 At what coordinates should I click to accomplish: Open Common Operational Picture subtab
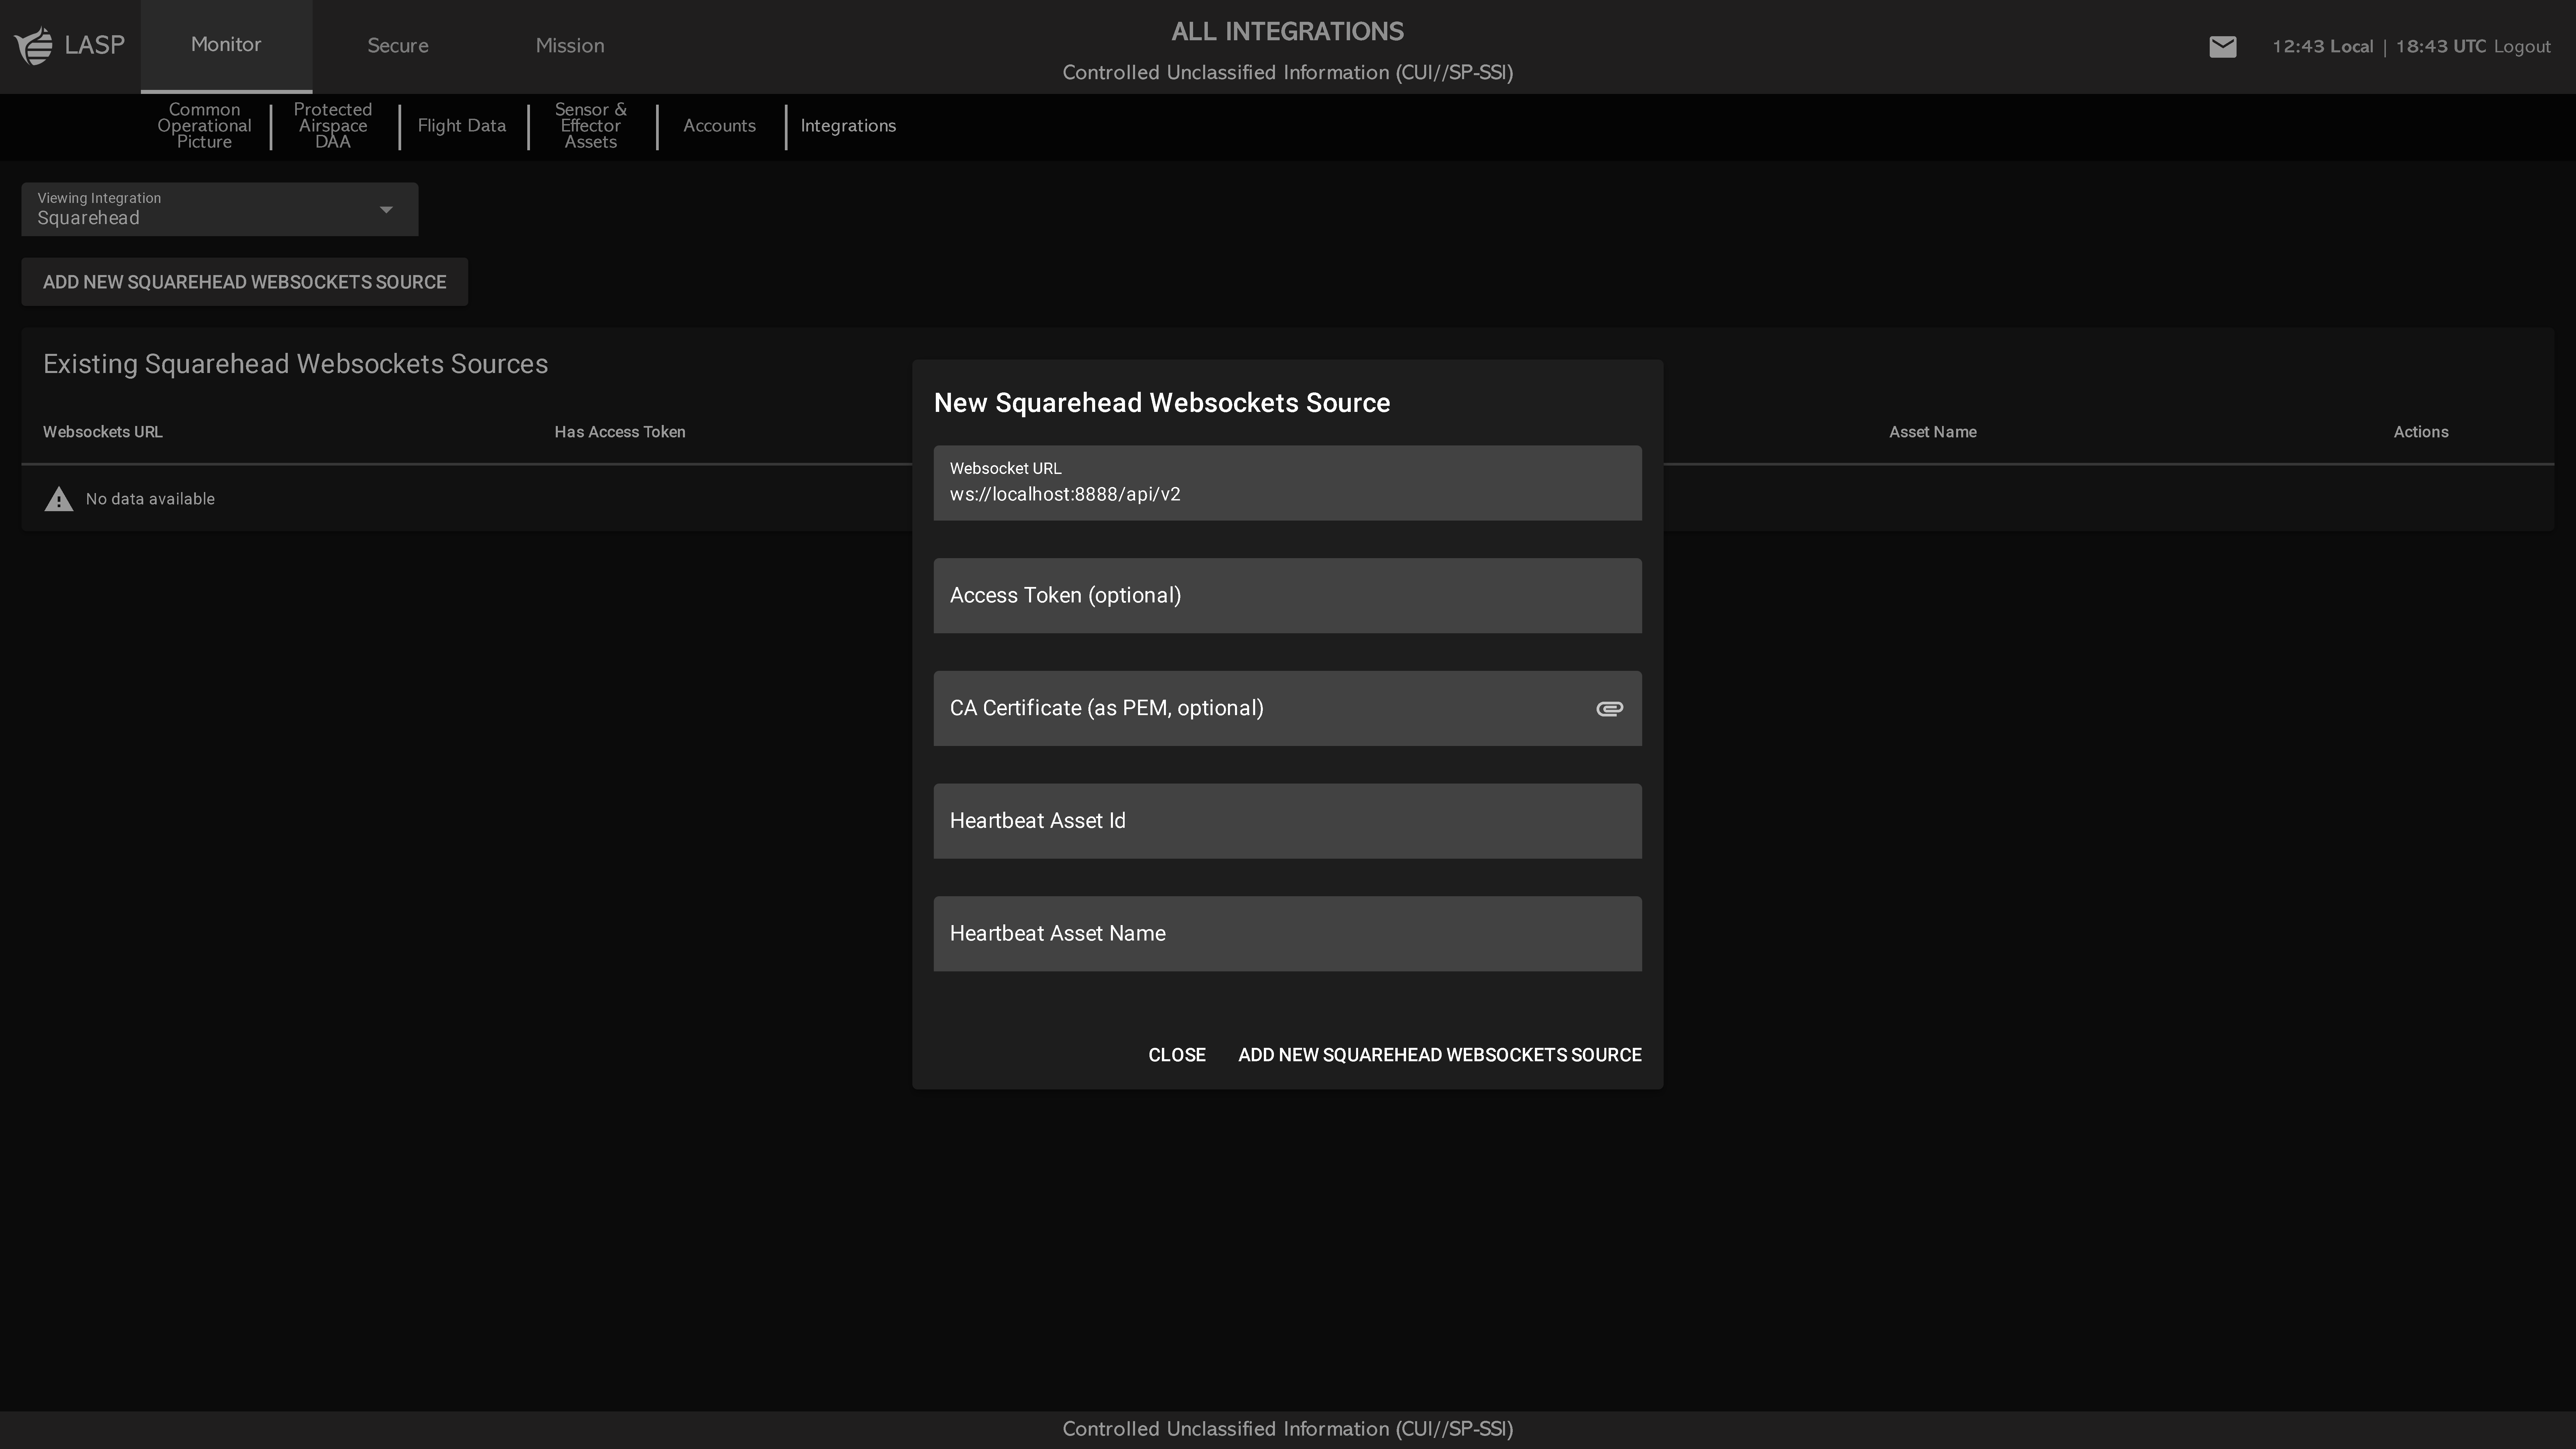click(x=204, y=126)
